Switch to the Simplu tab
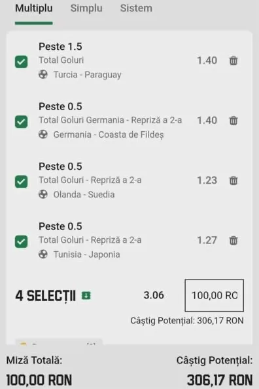259x389 pixels. point(86,8)
